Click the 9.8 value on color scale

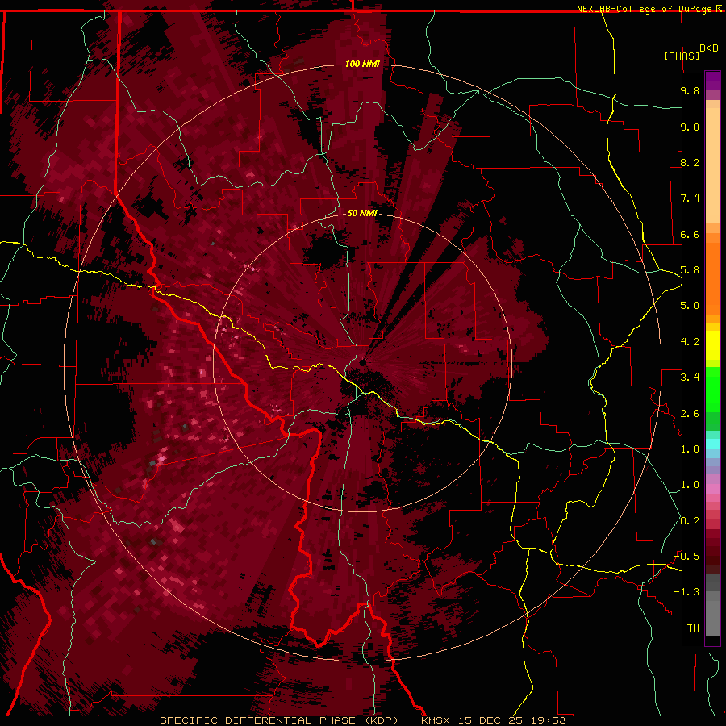(690, 90)
